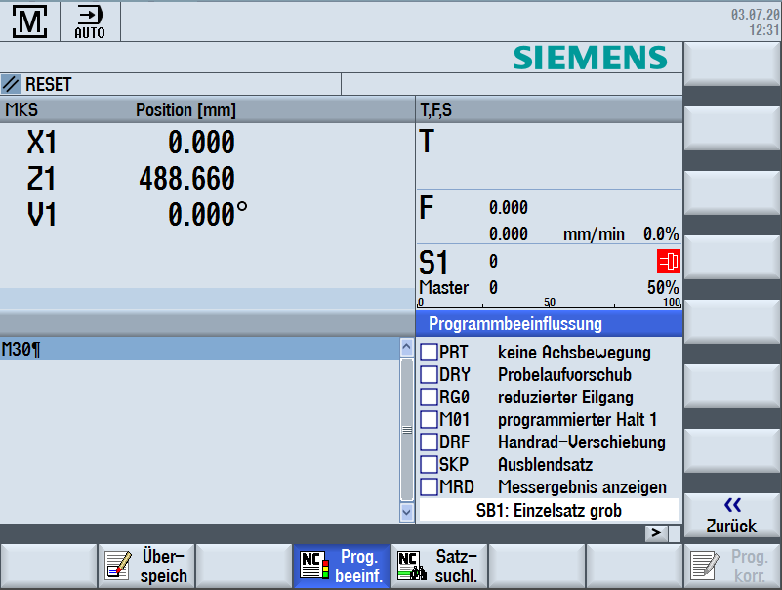Click the tool T label
This screenshot has height=590, width=782.
click(x=427, y=142)
